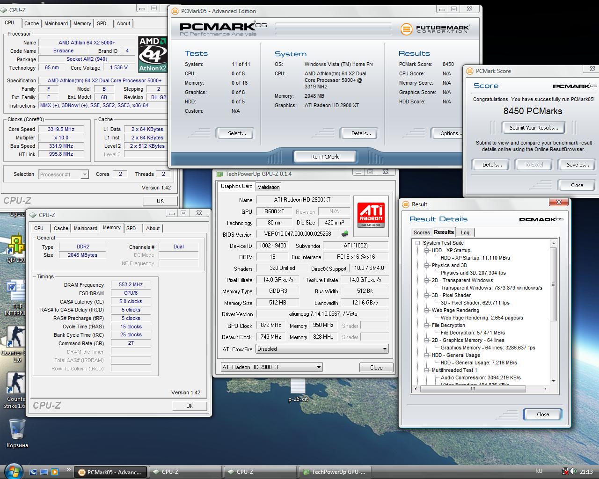Viewport: 599px width, 479px height.
Task: Collapse the Physics and 3D node
Action: pos(427,265)
